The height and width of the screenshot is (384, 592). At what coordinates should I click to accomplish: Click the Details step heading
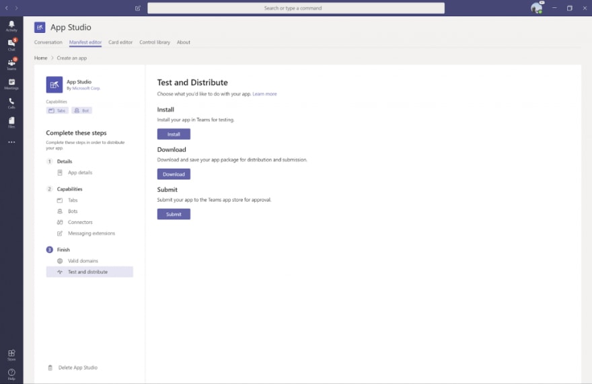(x=65, y=161)
